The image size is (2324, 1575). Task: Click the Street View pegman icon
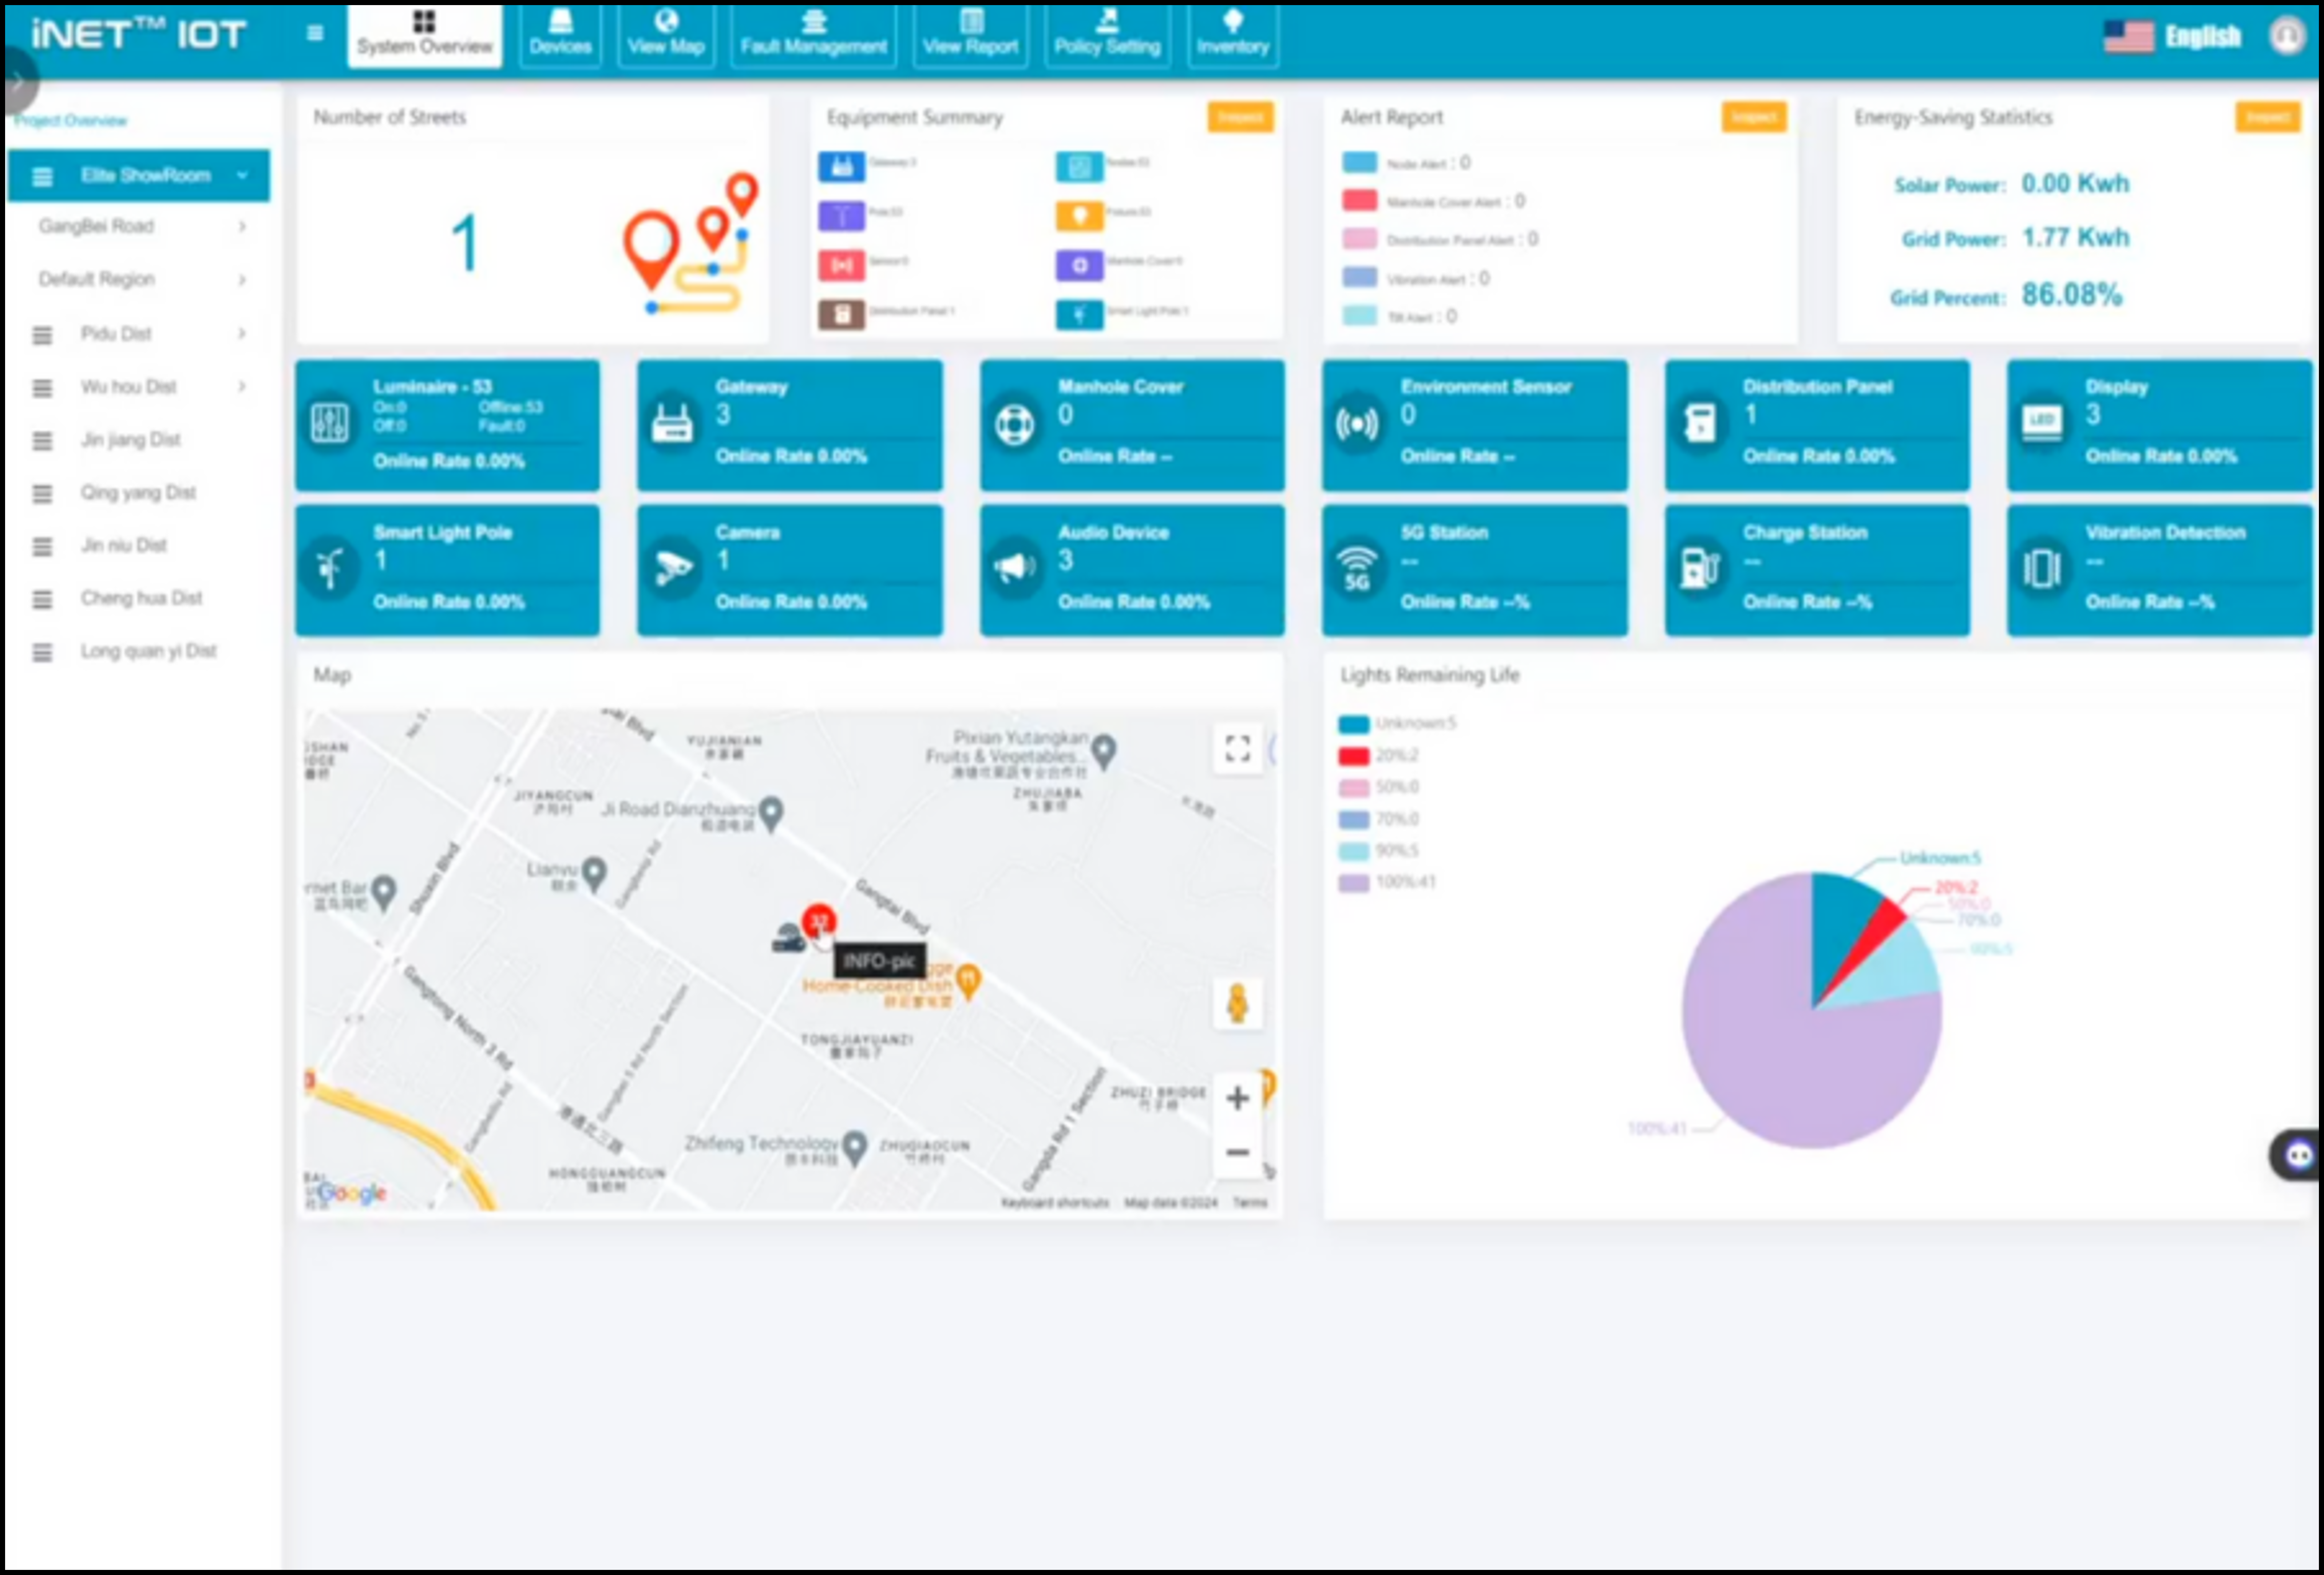1237,1003
